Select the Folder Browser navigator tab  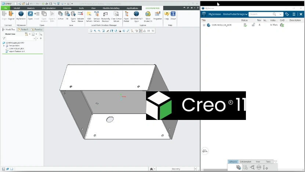[x=23, y=30]
